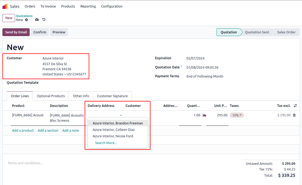Open column options adjust icon
302x185 pixels.
click(x=295, y=106)
